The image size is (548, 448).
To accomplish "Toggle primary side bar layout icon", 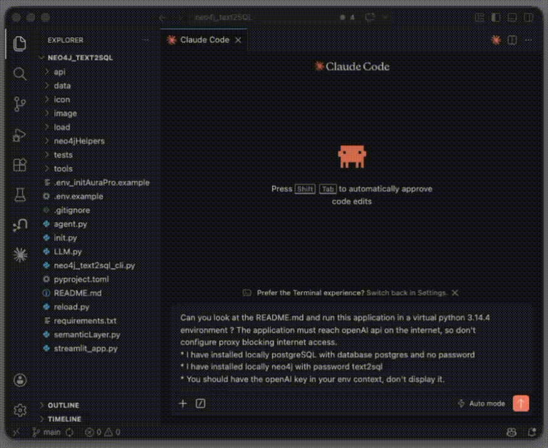I will click(495, 18).
